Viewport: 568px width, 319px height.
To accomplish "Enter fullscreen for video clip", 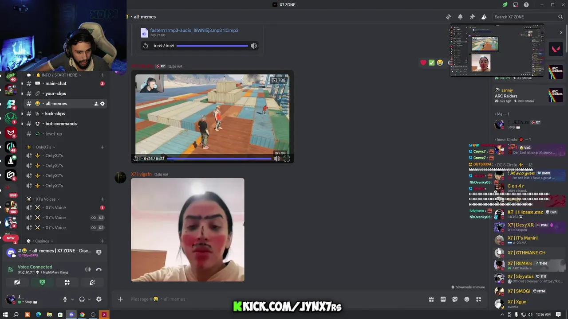I will [287, 159].
